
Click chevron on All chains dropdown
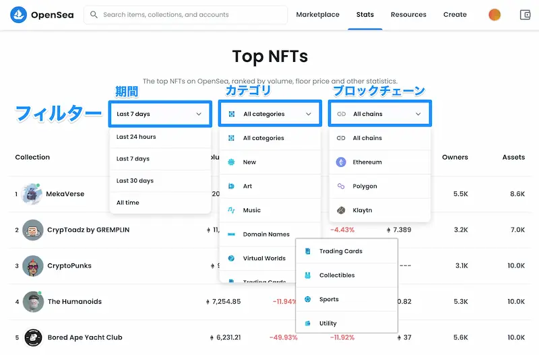[x=418, y=114]
